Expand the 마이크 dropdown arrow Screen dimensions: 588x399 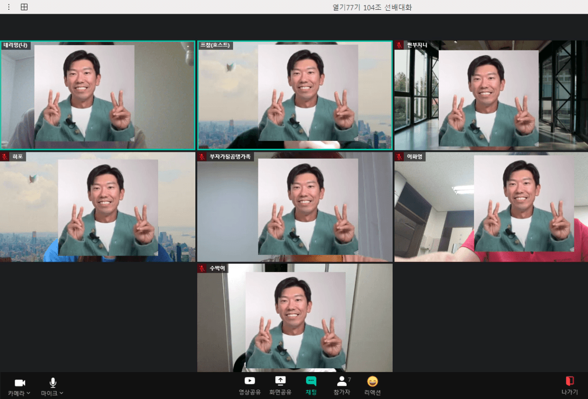point(61,393)
